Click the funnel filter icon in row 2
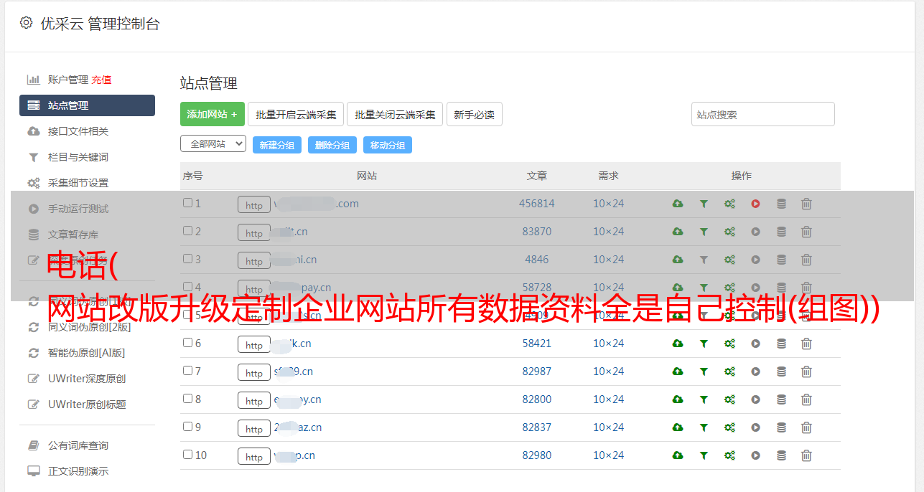Viewport: 924px width, 492px height. pos(704,232)
